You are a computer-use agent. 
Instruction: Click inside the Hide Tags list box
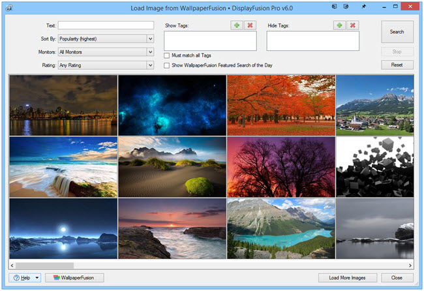click(313, 41)
